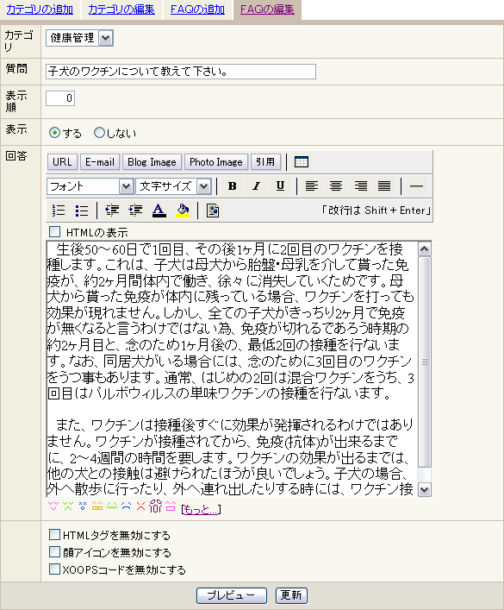Screen dimensions: 504x610
Task: Enable the HTMLの表示 checkbox
Action: 55,232
